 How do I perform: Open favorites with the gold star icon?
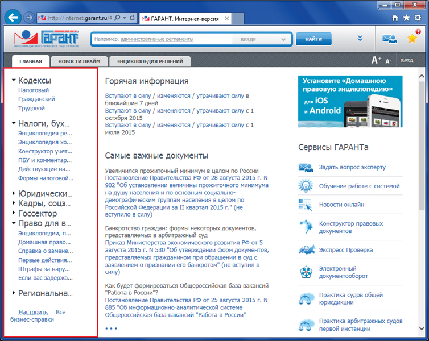tap(412, 39)
